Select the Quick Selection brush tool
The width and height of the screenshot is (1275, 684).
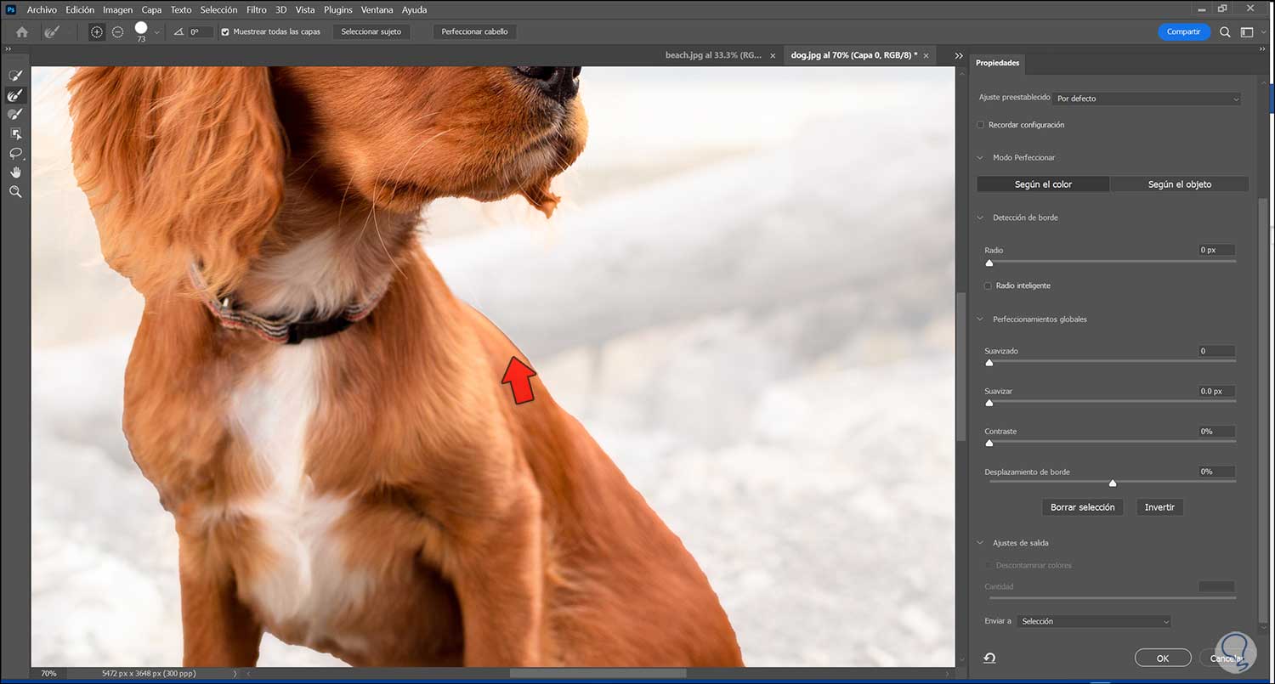point(15,76)
